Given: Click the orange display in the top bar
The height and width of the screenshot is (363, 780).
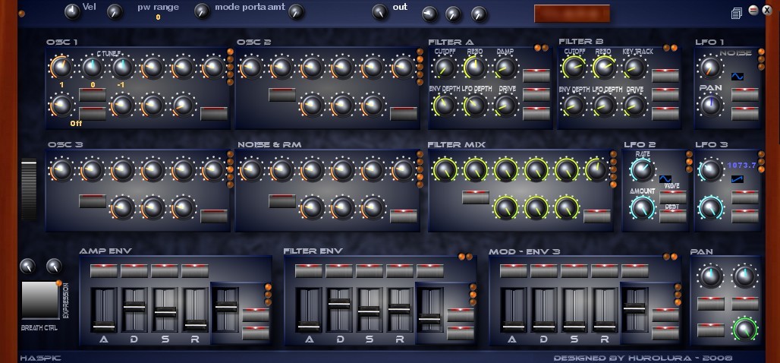Looking at the screenshot, I should coord(572,14).
